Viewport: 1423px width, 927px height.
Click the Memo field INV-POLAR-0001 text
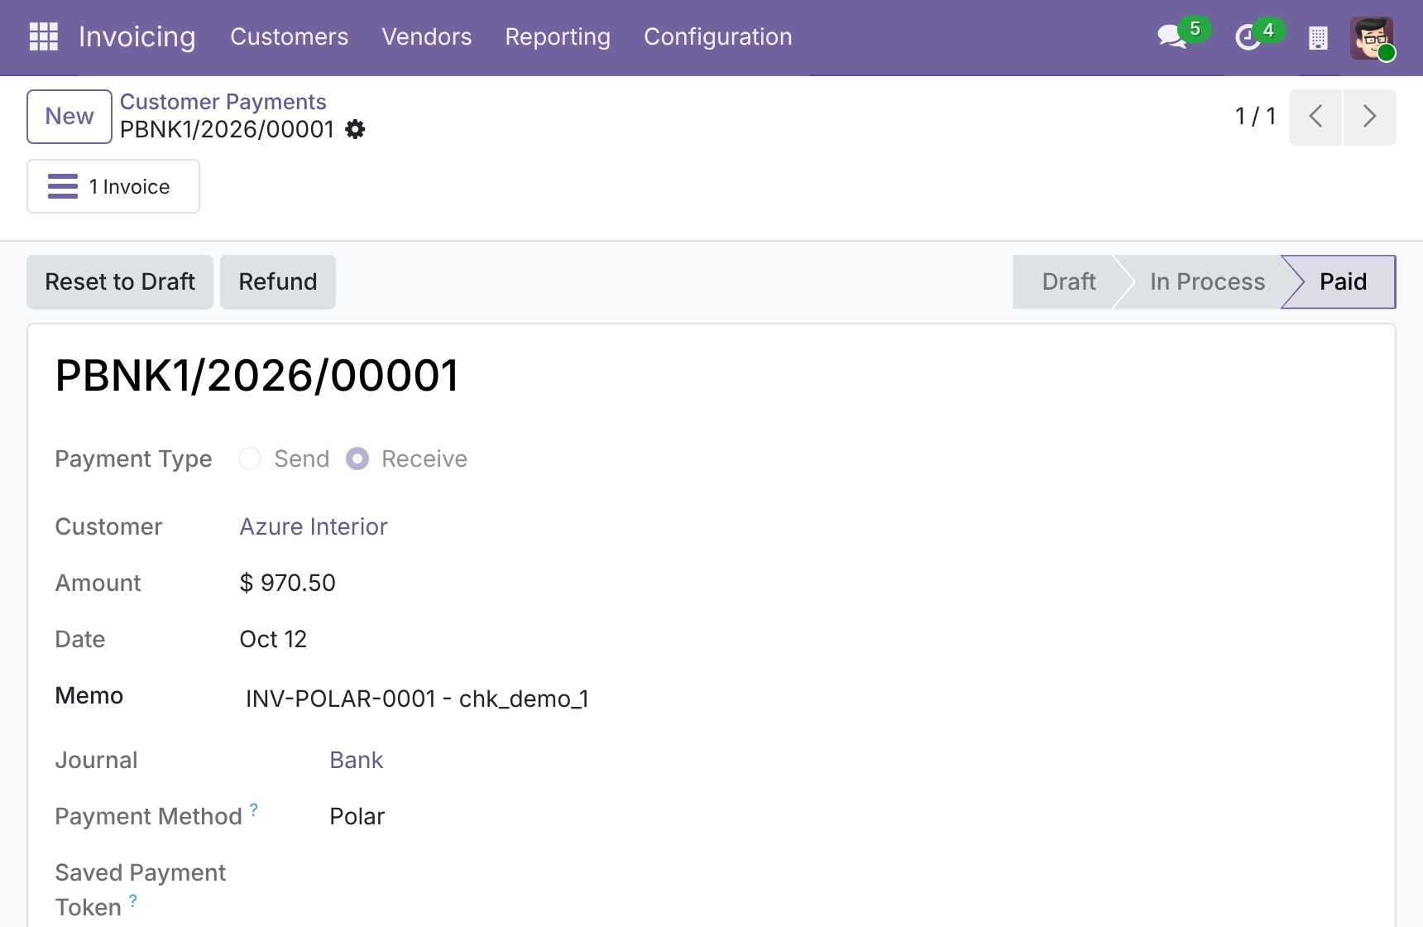pyautogui.click(x=417, y=699)
